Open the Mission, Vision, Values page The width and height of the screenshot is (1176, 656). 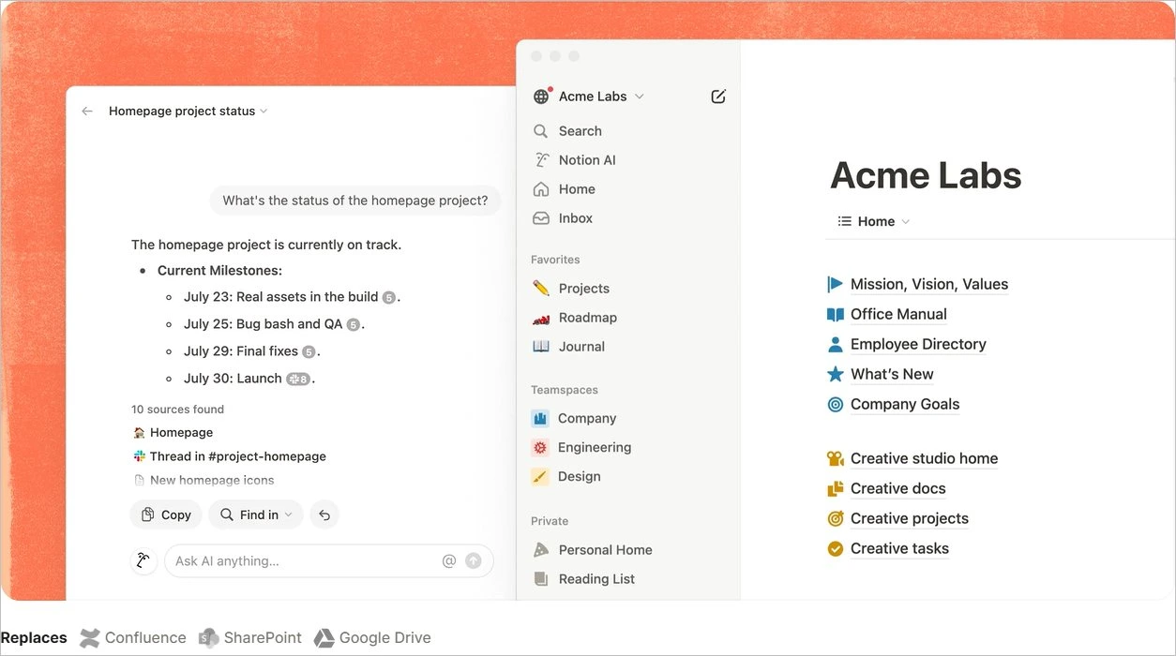[x=929, y=284]
